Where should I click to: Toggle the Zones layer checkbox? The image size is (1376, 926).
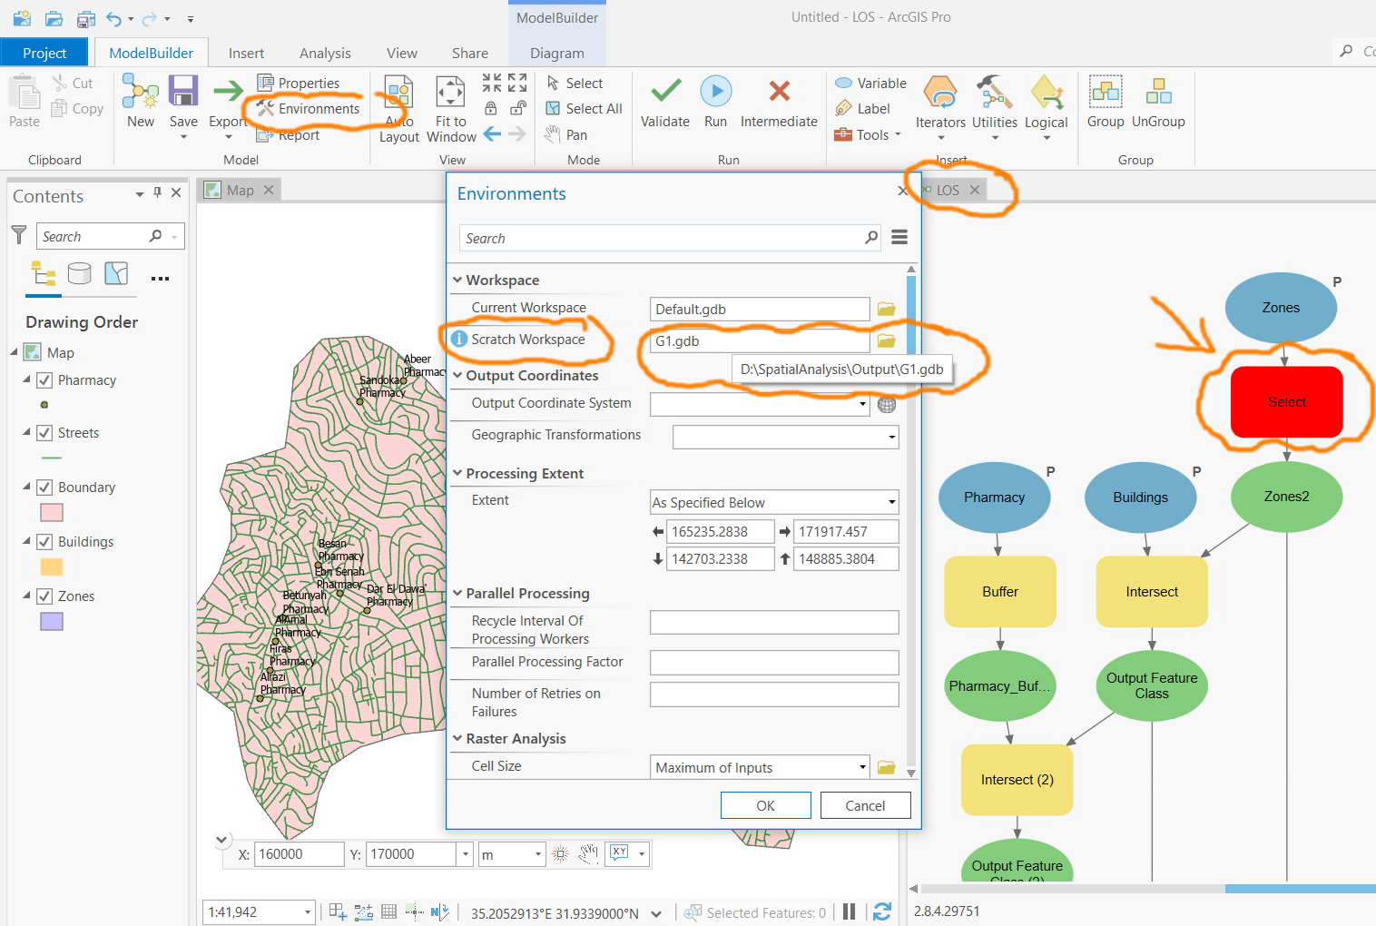click(44, 596)
